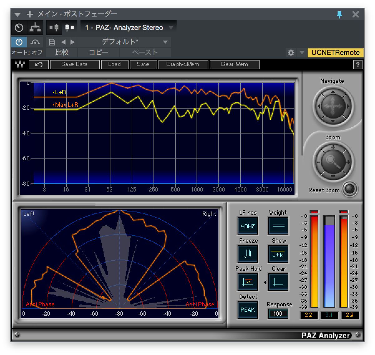375x355 pixels.
Task: Click the Navigate right arrow
Action: [348, 106]
